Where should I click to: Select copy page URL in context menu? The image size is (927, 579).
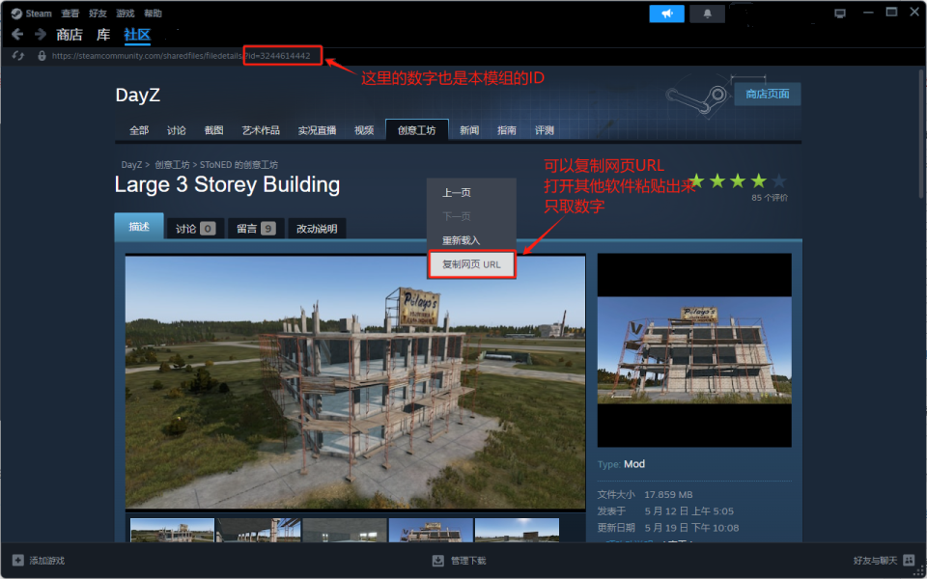pos(471,264)
